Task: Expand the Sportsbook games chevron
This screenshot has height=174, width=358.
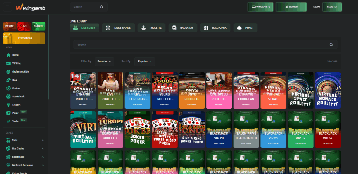Action: click(43, 157)
